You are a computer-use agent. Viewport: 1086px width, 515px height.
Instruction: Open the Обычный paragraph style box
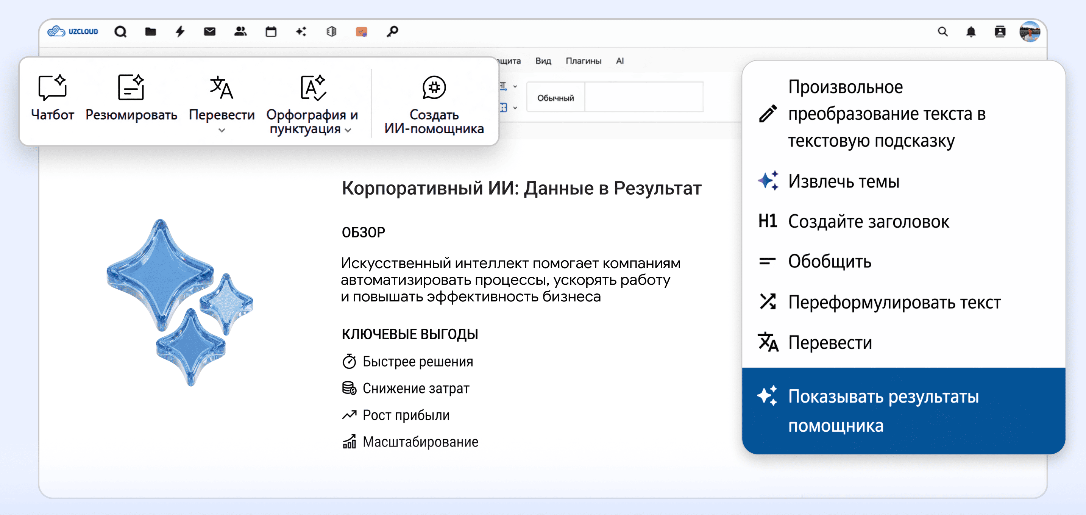point(555,98)
